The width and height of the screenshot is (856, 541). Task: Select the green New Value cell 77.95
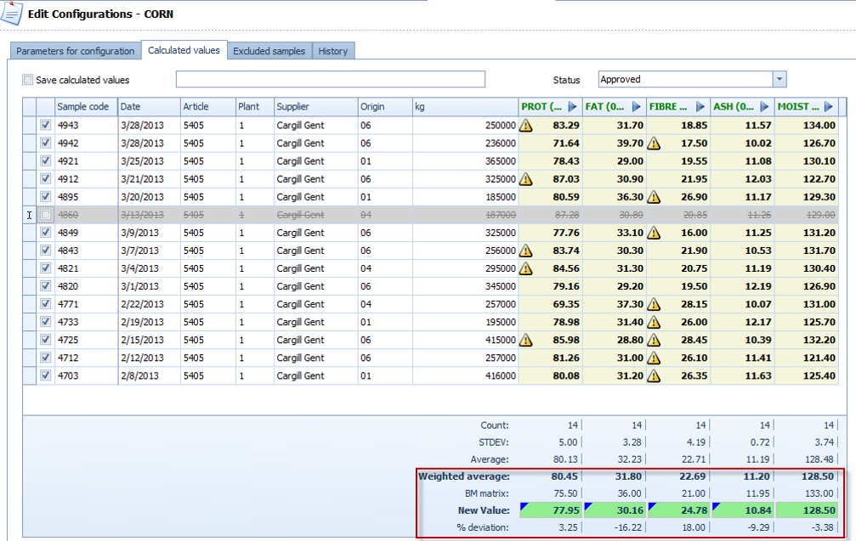(550, 510)
